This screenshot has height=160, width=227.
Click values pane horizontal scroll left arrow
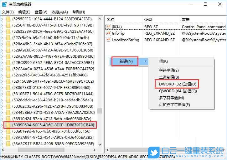[x=107, y=150]
